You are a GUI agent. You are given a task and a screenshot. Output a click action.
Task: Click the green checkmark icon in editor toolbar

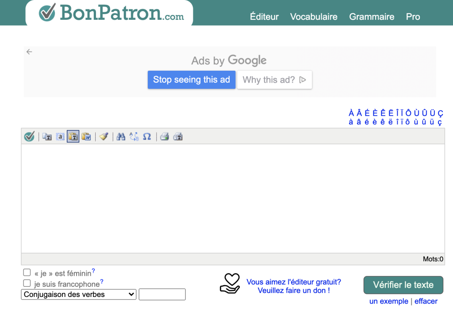[x=29, y=137]
